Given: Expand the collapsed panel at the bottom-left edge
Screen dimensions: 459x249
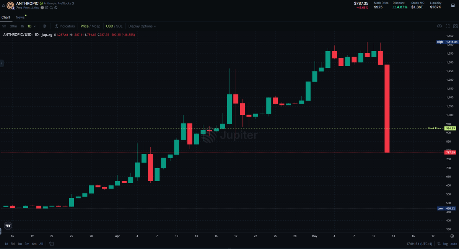Looking at the screenshot, I should click(1, 231).
